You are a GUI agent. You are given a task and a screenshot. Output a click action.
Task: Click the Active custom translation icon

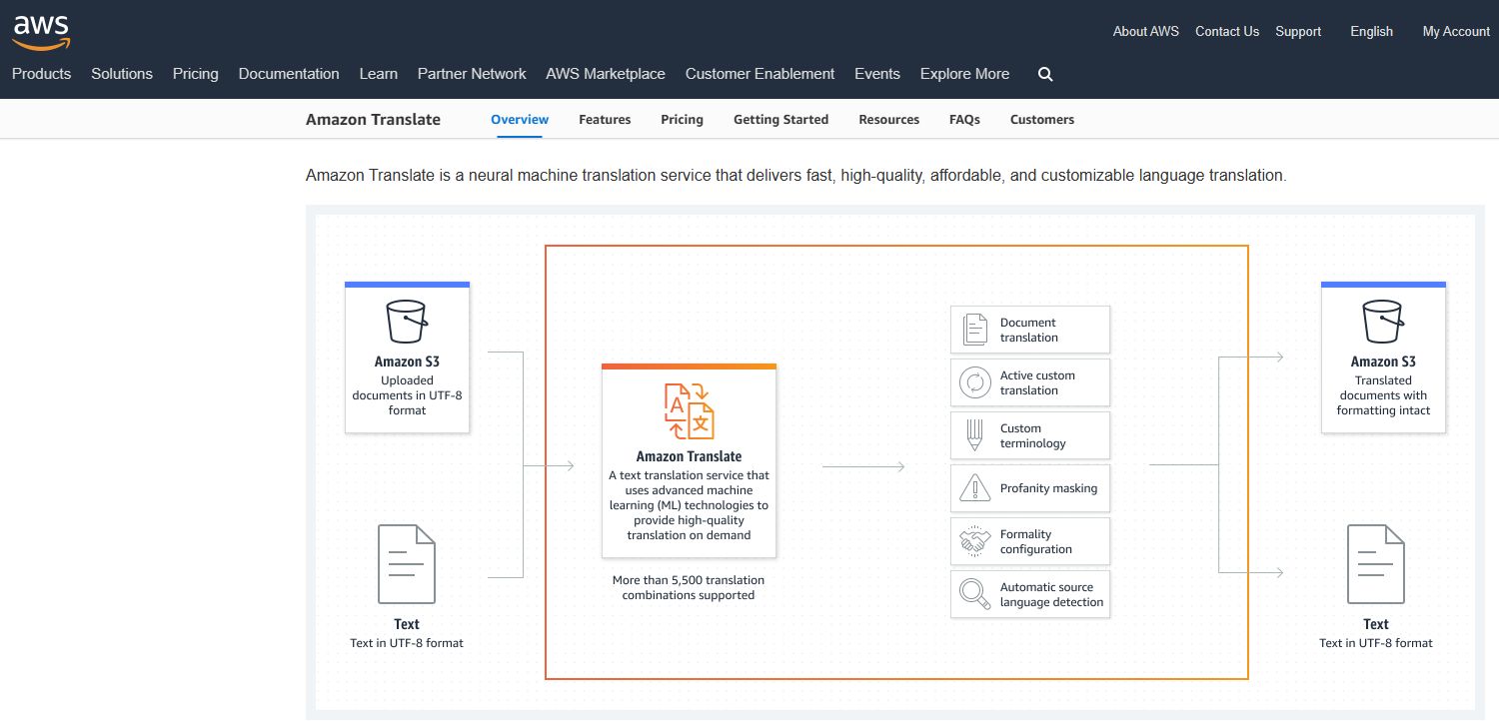click(x=974, y=382)
